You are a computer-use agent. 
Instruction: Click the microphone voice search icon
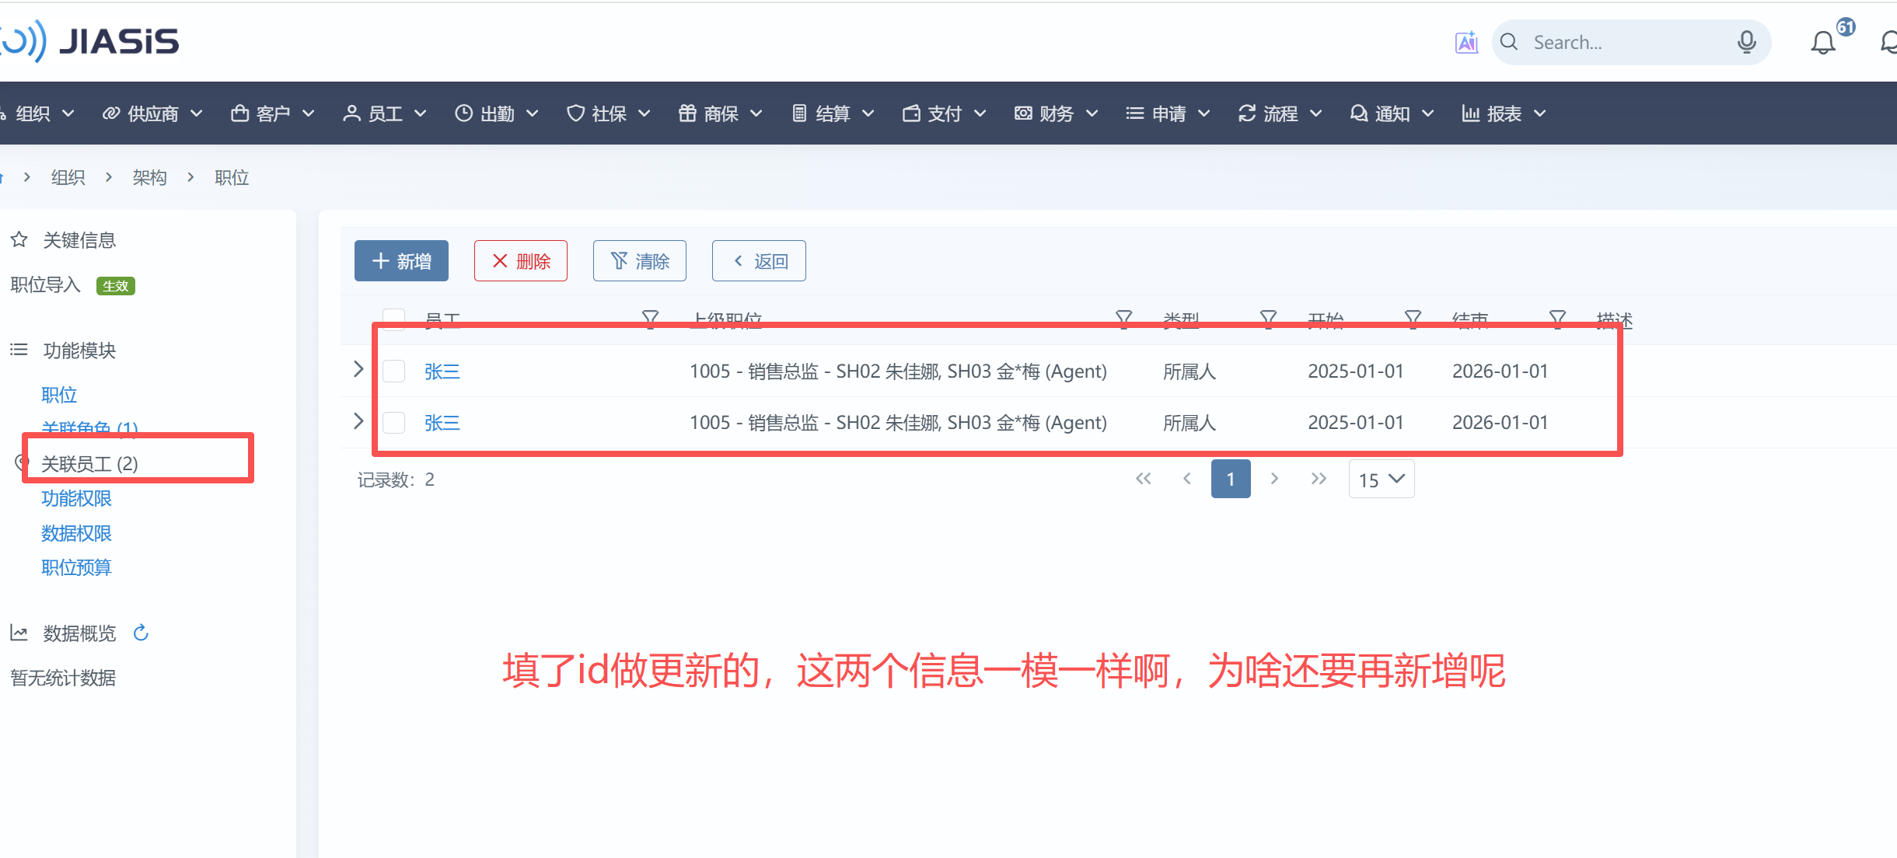point(1746,42)
